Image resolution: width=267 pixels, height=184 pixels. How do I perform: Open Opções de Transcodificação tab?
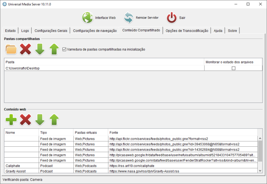coord(187,31)
